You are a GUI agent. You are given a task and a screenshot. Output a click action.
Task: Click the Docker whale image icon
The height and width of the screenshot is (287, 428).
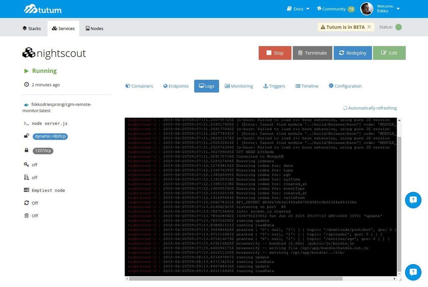coord(26,105)
